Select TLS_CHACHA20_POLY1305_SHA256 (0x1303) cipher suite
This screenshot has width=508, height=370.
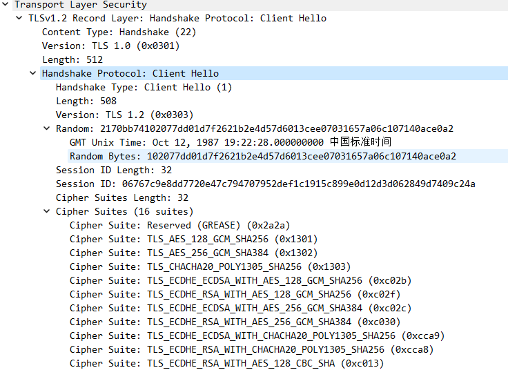(210, 266)
